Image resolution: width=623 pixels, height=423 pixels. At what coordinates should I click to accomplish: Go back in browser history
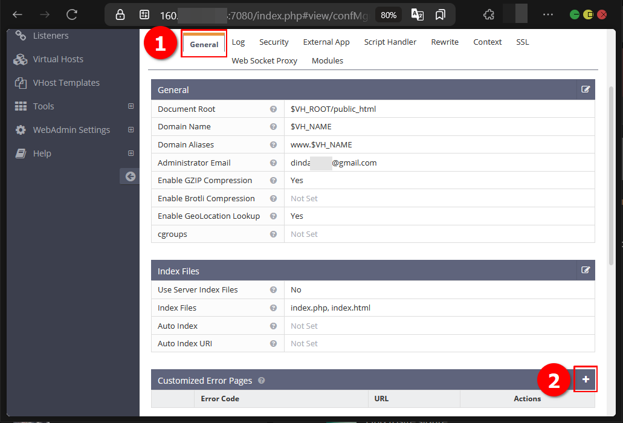(18, 15)
